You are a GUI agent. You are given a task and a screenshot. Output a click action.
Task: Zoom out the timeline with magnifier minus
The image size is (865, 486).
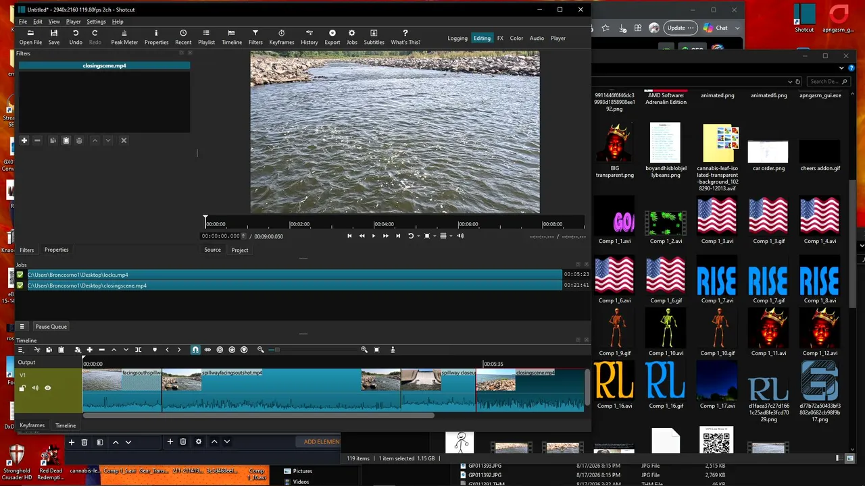pyautogui.click(x=261, y=350)
